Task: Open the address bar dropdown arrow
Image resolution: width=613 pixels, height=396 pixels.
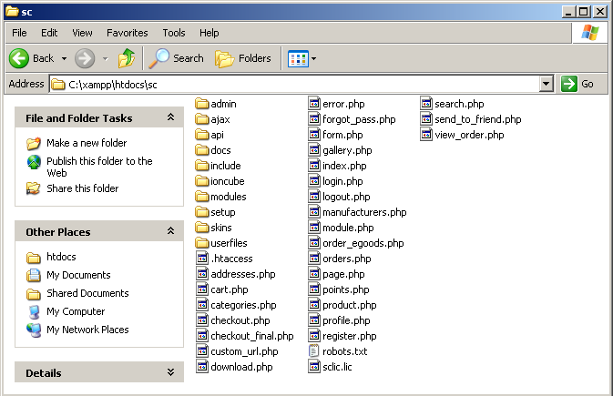Action: [547, 84]
